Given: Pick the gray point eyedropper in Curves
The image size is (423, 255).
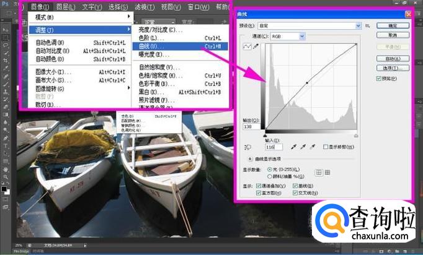Looking at the screenshot, I should coord(303,147).
